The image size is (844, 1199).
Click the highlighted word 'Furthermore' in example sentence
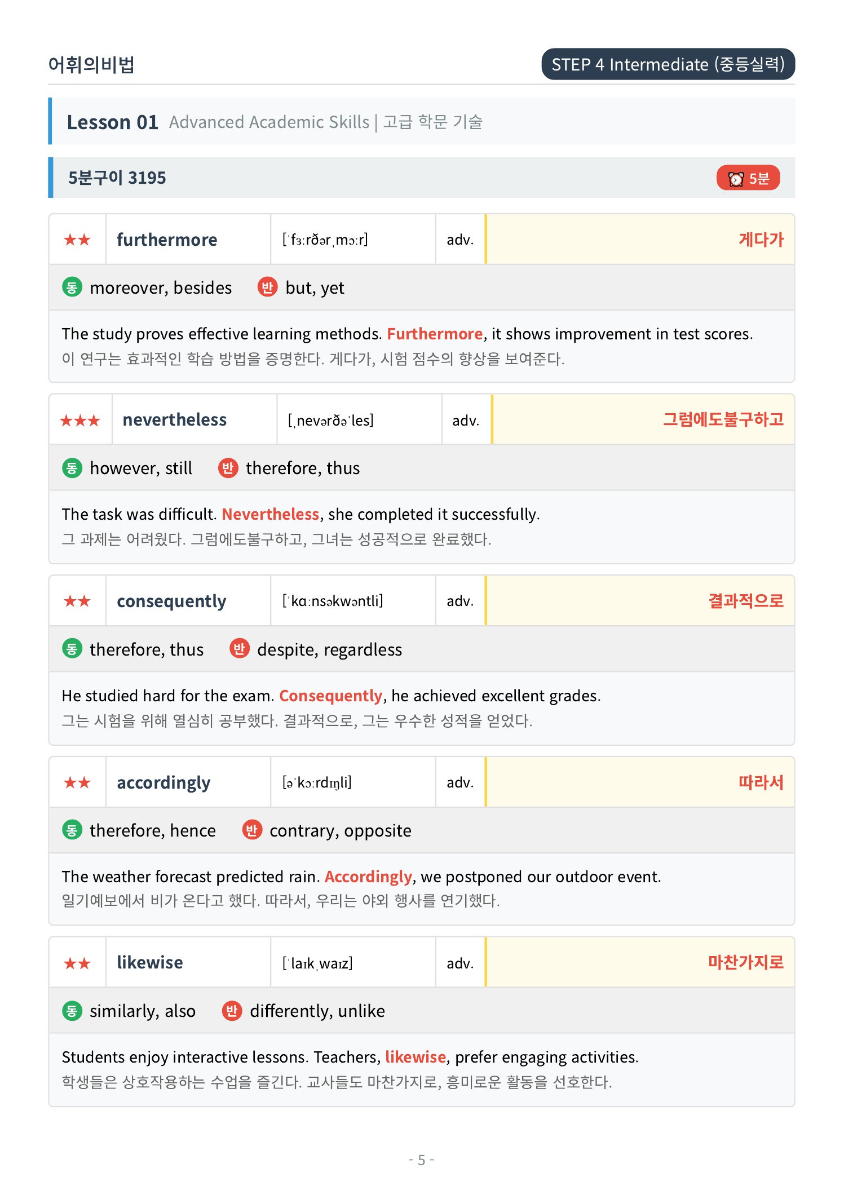tap(435, 334)
